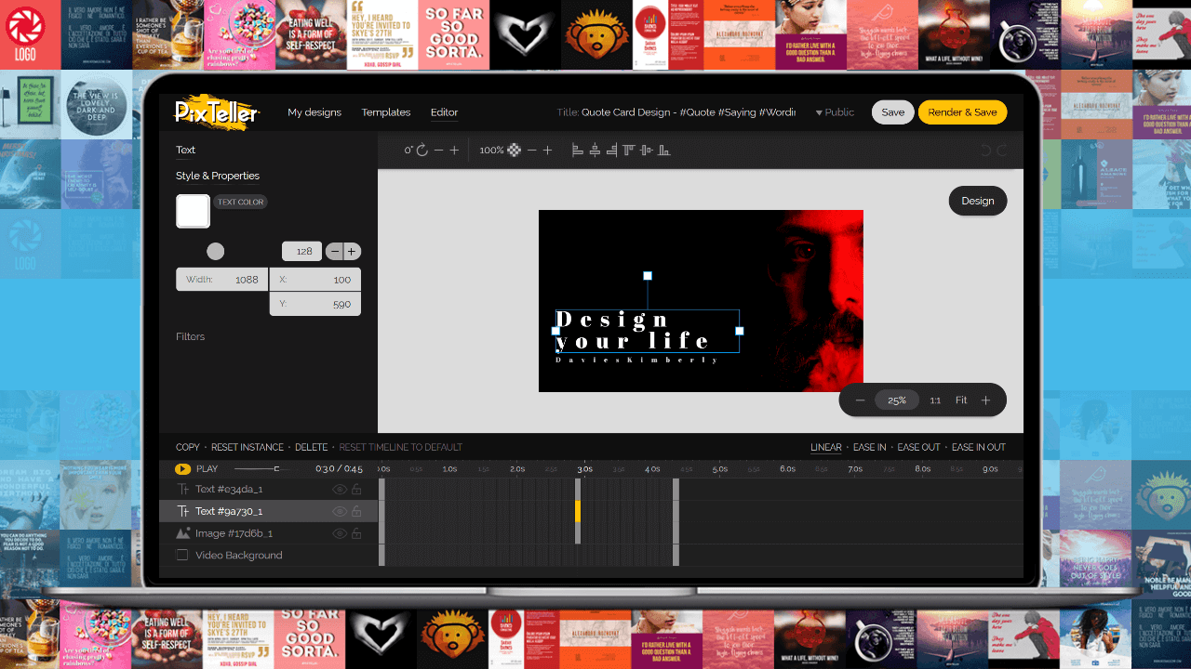Toggle visibility of Text #e34da_1 layer
This screenshot has height=669, width=1191.
[x=340, y=488]
